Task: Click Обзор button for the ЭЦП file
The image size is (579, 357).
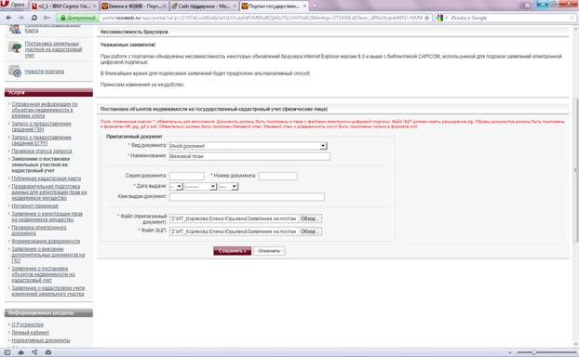Action: pyautogui.click(x=310, y=231)
